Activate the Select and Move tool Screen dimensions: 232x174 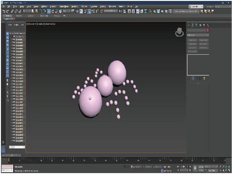(49, 11)
